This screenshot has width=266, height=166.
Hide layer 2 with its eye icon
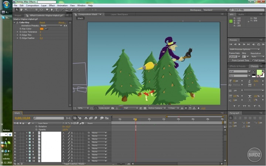[x=15, y=133]
